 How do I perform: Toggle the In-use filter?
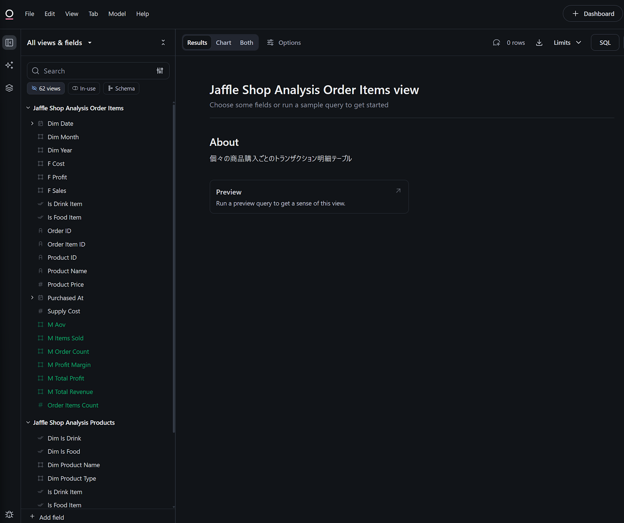(x=84, y=89)
